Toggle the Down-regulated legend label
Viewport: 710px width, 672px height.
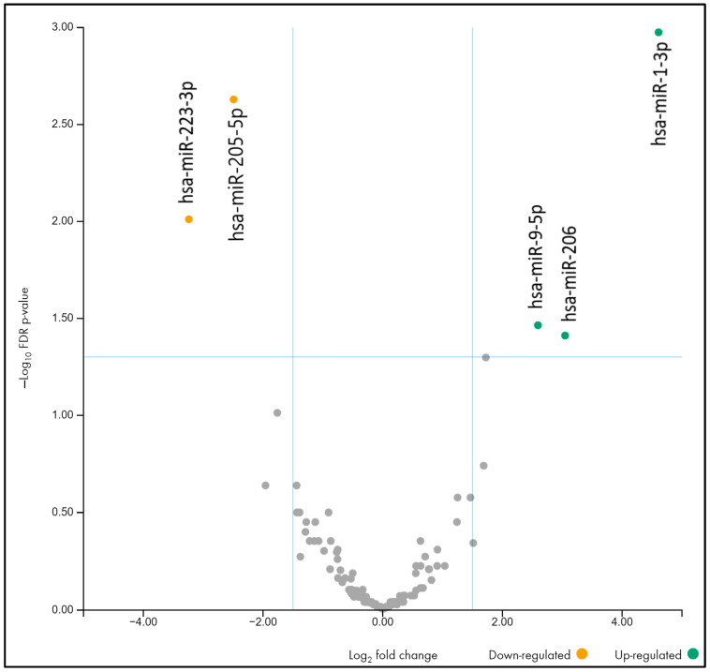(x=534, y=654)
